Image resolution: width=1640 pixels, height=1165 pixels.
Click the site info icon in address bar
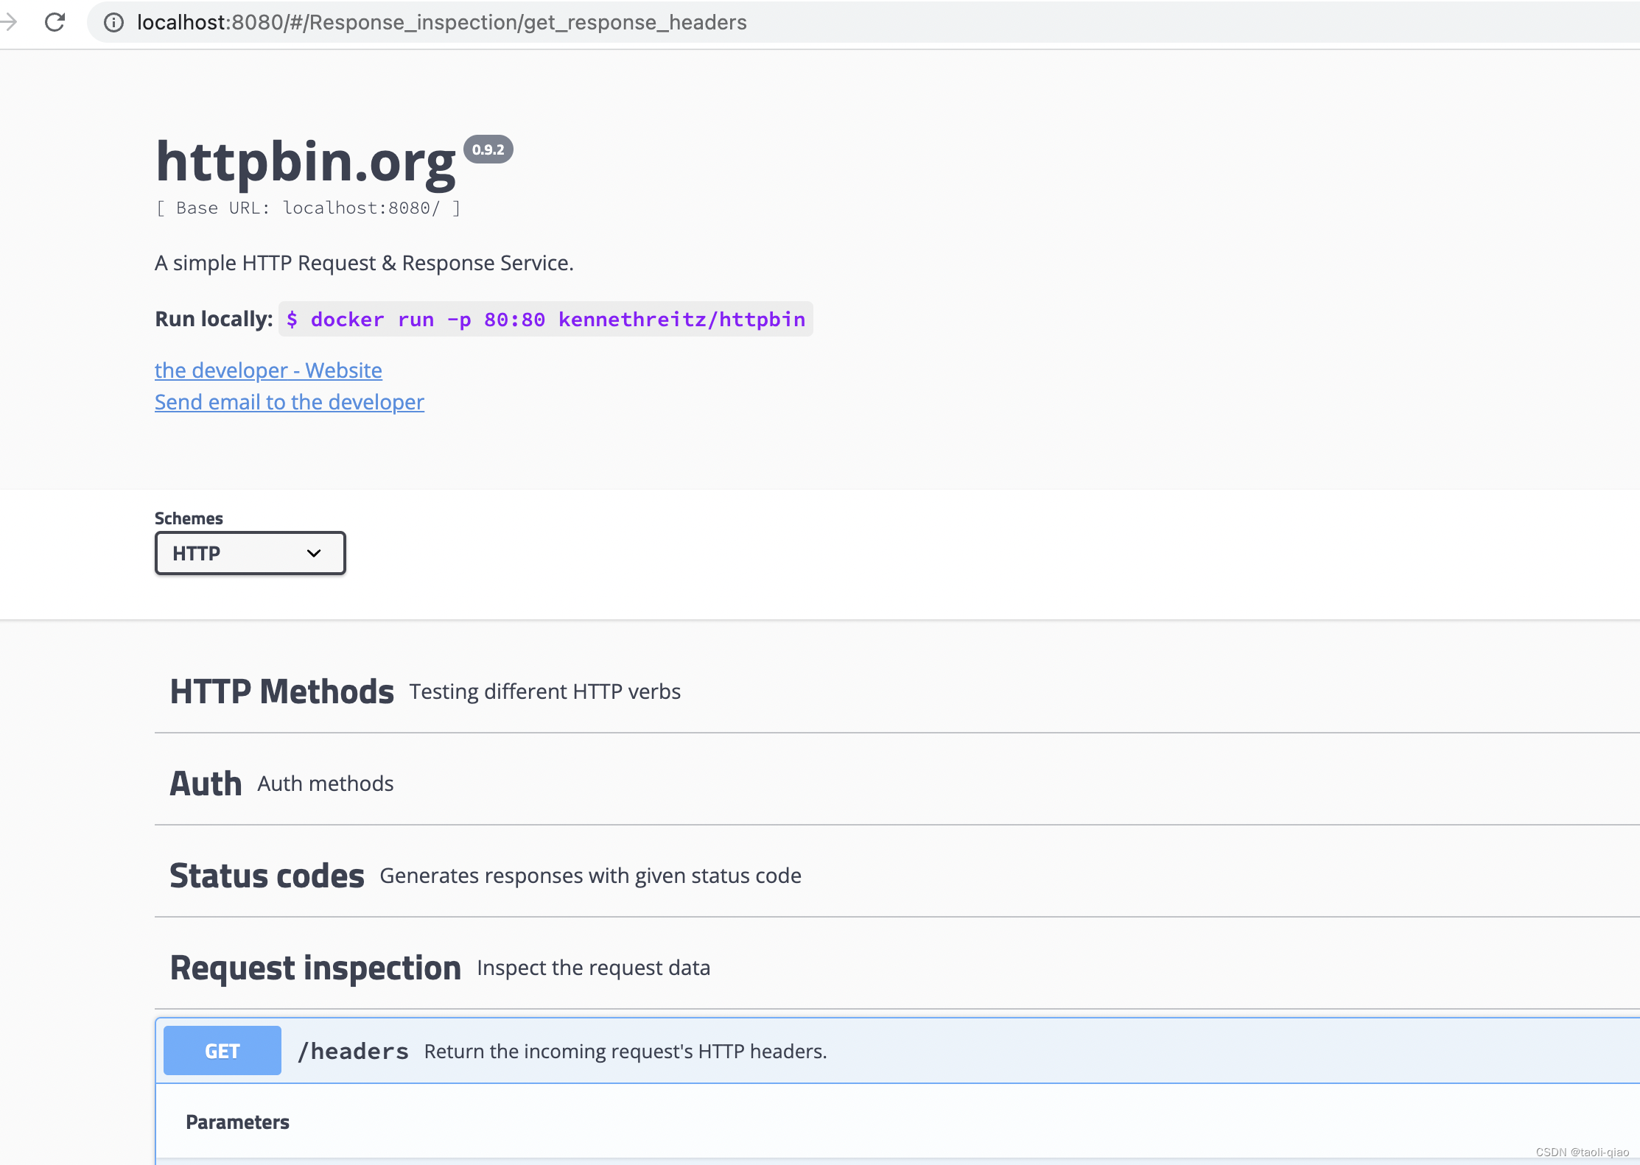[x=113, y=23]
